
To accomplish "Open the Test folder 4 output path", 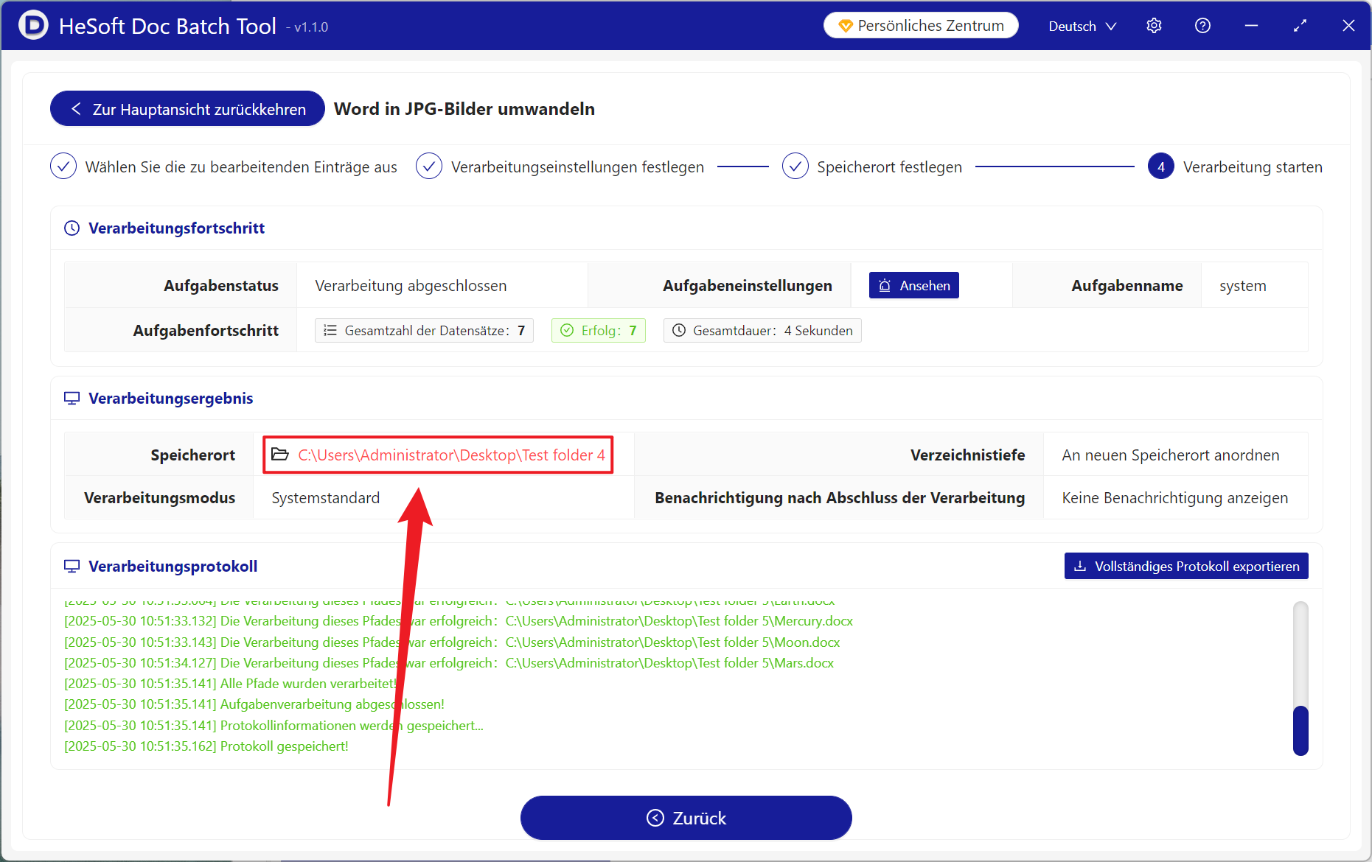I will click(451, 455).
